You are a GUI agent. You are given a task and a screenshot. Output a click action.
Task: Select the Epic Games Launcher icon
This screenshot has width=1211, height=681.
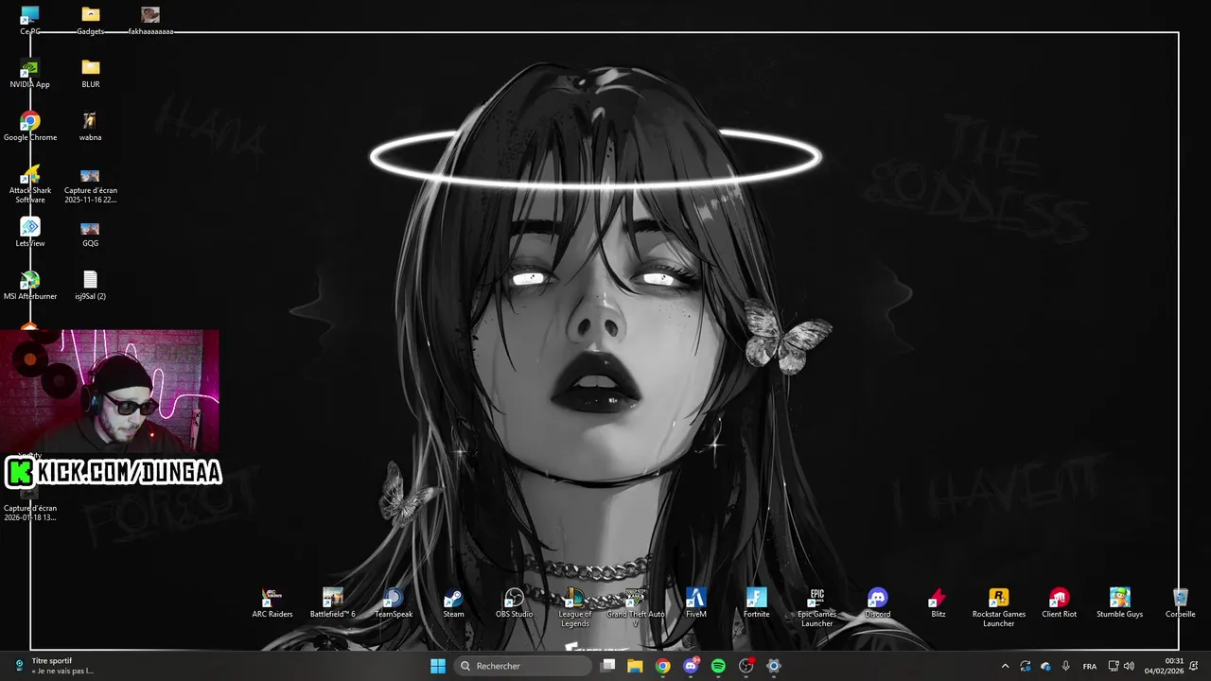817,608
